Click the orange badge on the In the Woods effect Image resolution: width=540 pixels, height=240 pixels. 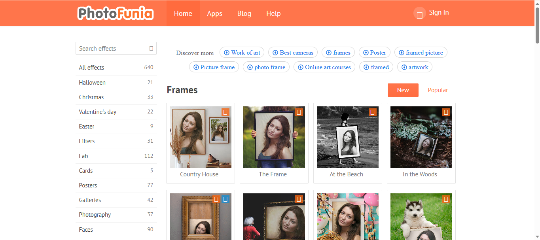[x=446, y=112]
